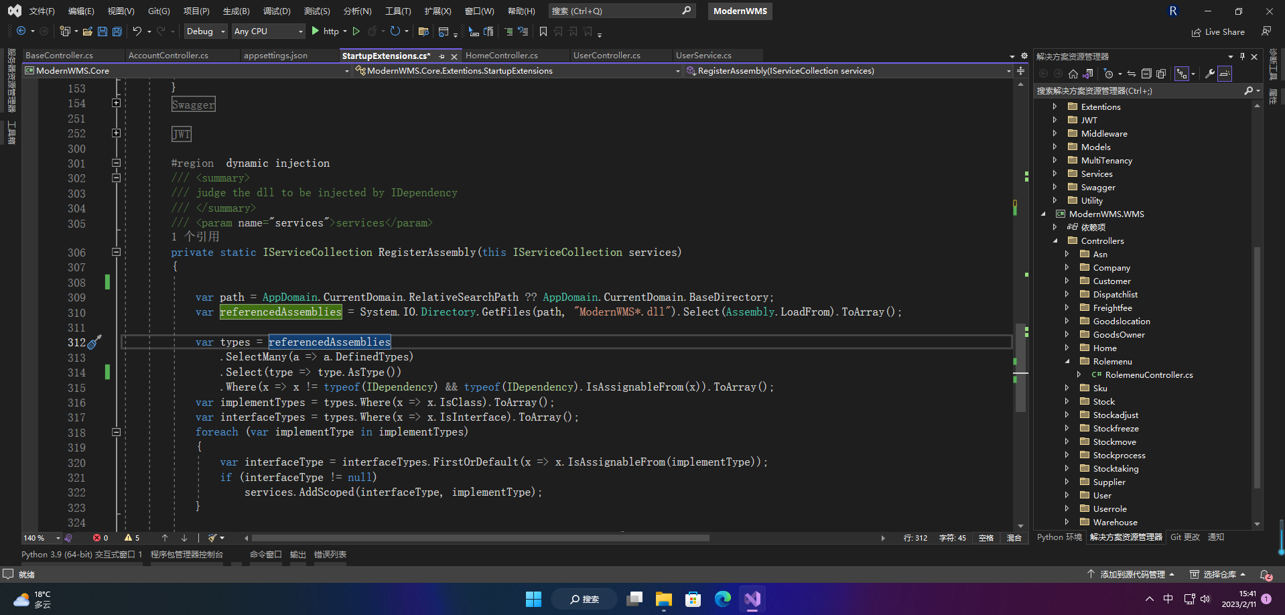
Task: Click the Navigate Backward arrow in toolbar
Action: point(21,31)
